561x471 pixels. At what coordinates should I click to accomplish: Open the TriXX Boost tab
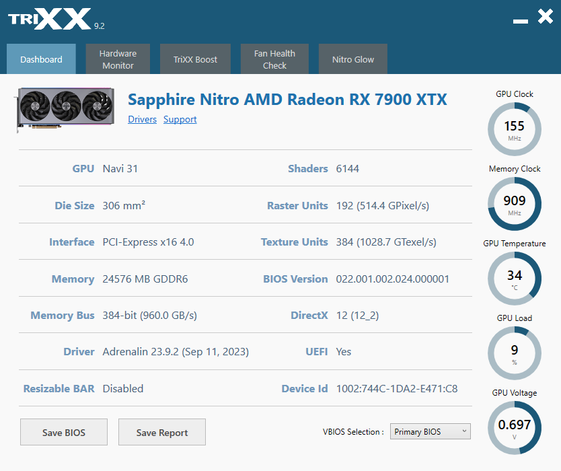click(x=195, y=59)
